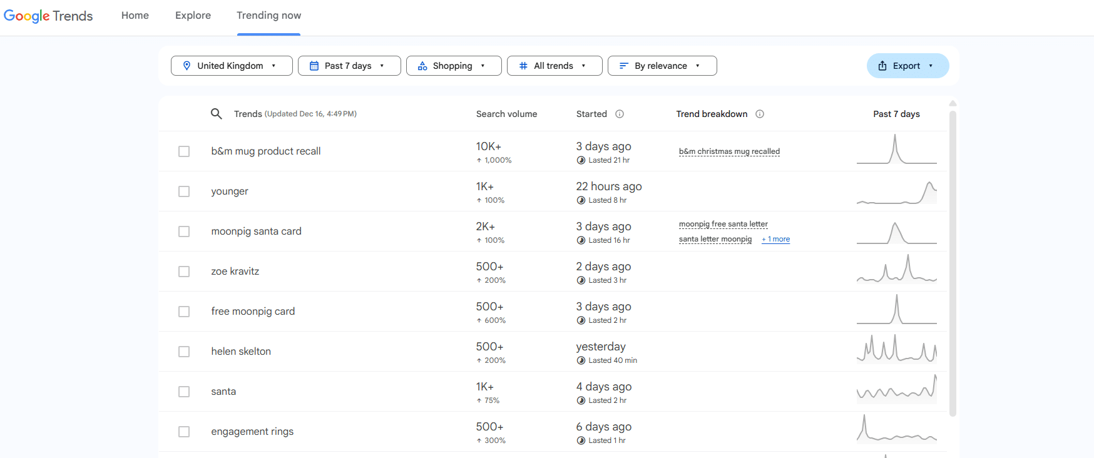Click the sparkline chart for b&m mug product recall

[x=897, y=150]
